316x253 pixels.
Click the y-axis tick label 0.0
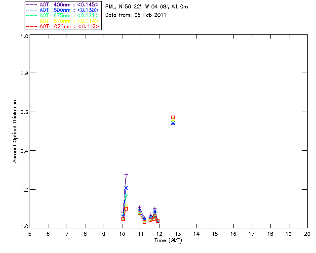[24, 227]
